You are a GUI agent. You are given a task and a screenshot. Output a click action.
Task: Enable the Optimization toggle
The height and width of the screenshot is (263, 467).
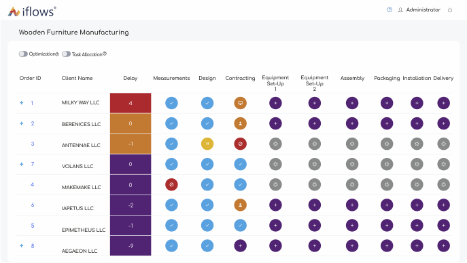[23, 54]
